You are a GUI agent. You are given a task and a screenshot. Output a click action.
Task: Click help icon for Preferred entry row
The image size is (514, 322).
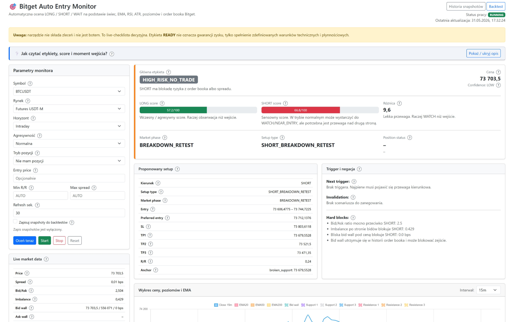coord(167,218)
